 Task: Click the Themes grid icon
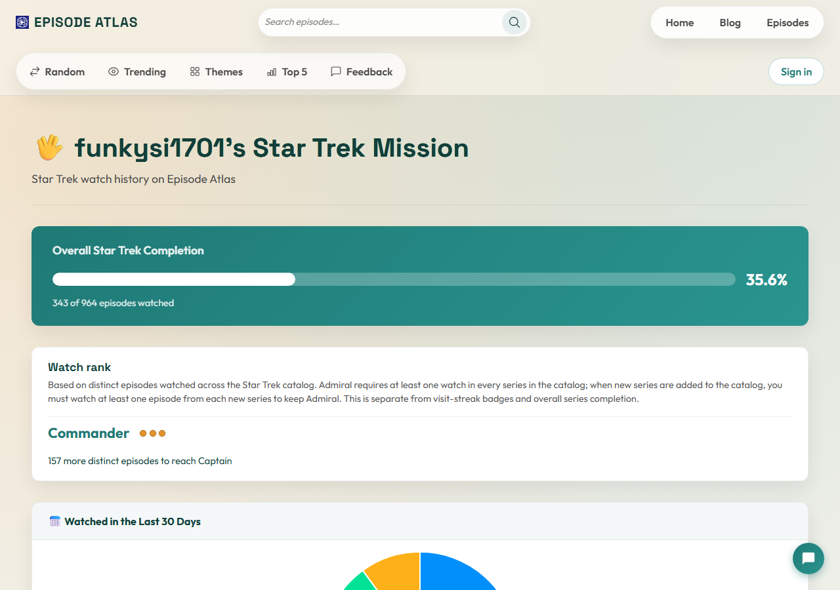click(x=195, y=71)
